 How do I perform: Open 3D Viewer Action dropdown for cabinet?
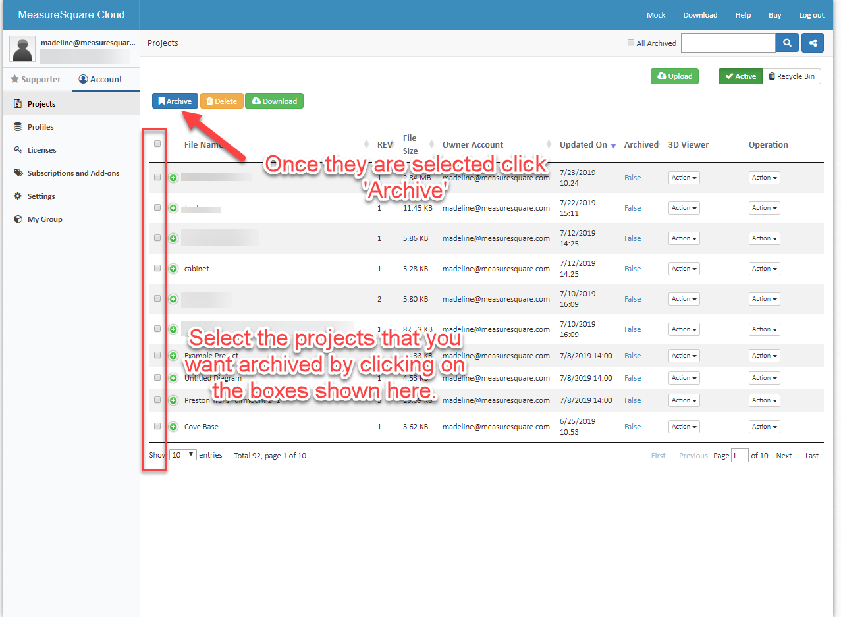coord(684,269)
